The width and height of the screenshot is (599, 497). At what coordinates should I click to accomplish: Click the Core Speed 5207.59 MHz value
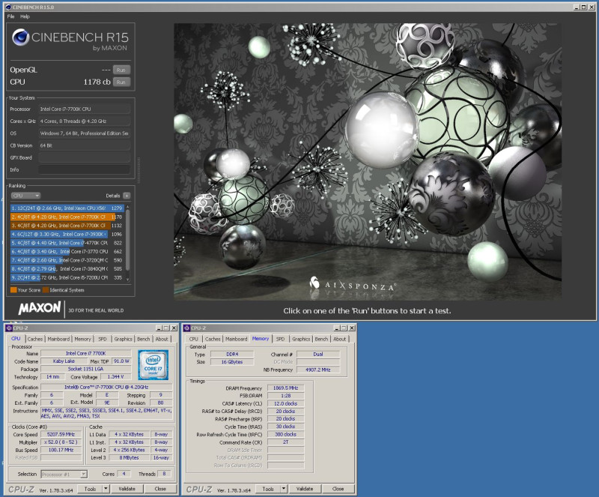point(61,435)
